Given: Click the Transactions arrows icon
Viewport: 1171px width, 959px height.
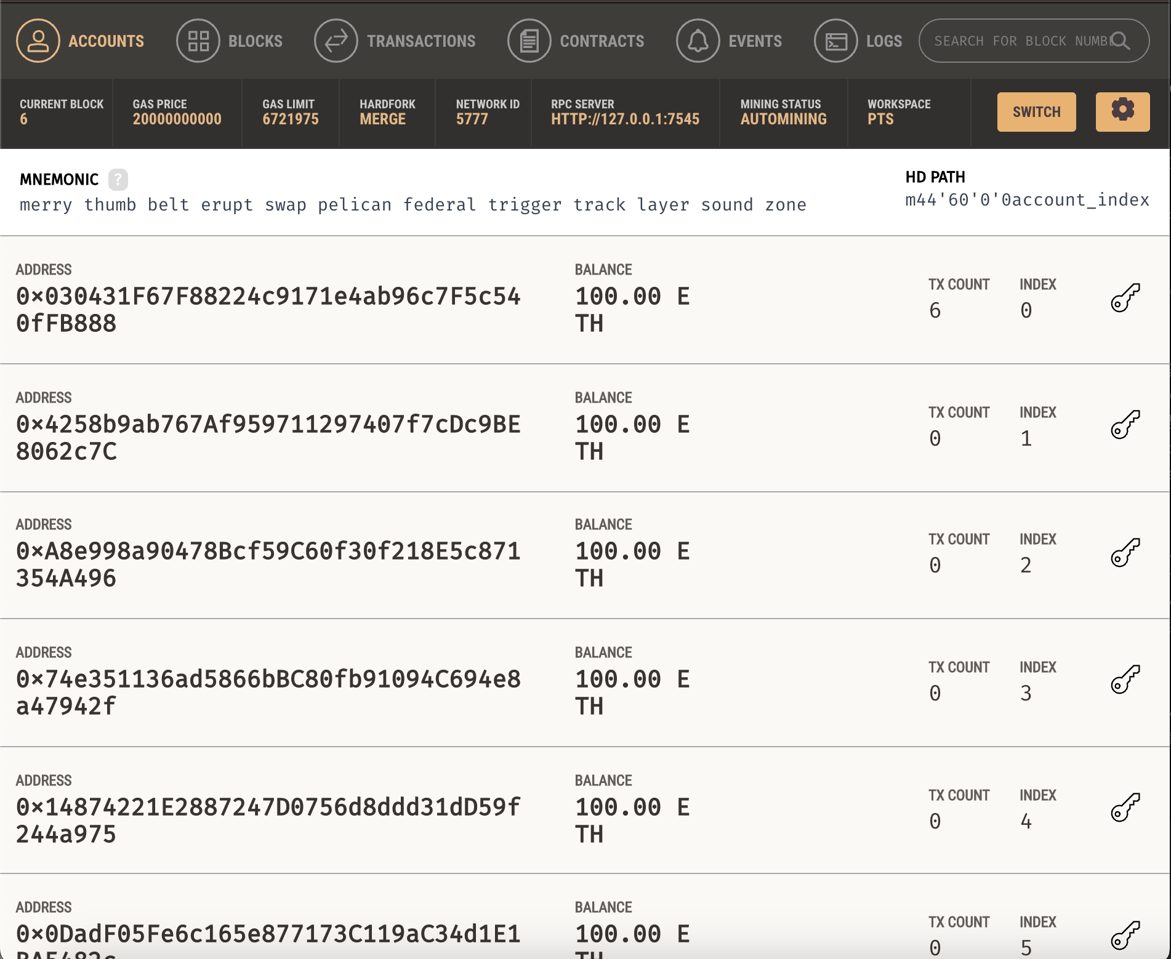Looking at the screenshot, I should pos(336,41).
